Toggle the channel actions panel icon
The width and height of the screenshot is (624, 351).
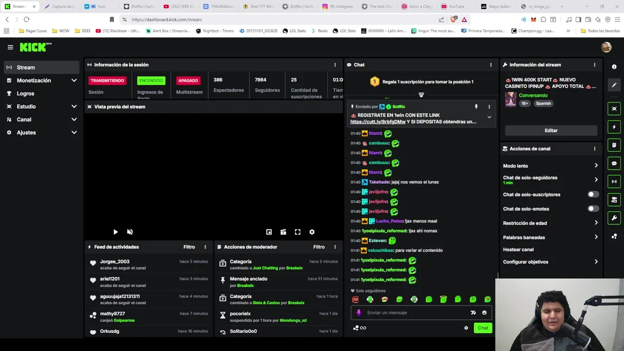[x=614, y=200]
